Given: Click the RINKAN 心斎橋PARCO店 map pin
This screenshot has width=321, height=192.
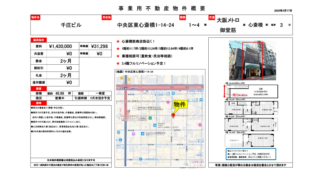Looking at the screenshot, I should 134,107.
